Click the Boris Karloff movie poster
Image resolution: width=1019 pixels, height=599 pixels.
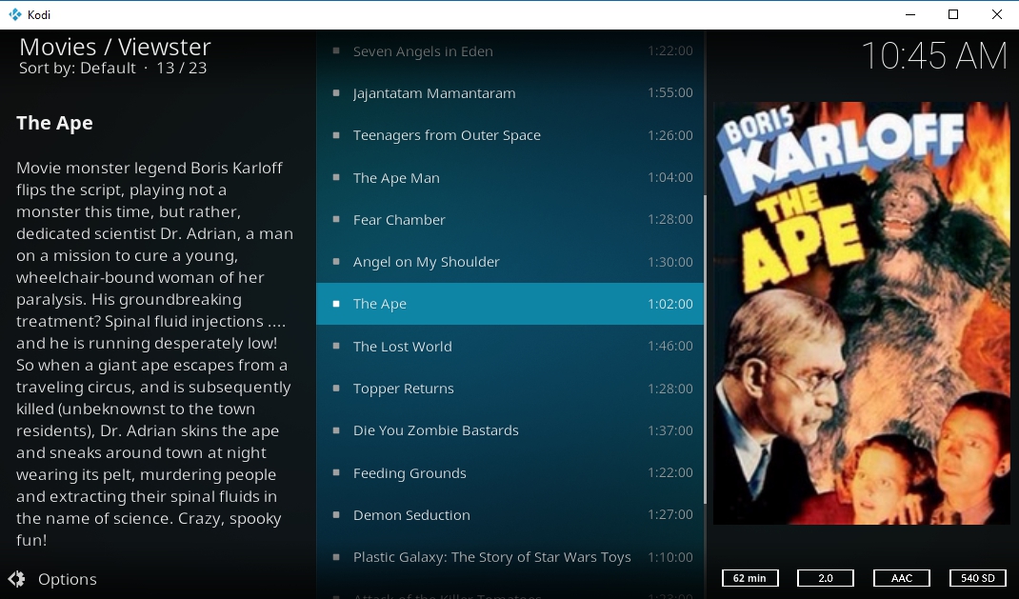pos(861,312)
